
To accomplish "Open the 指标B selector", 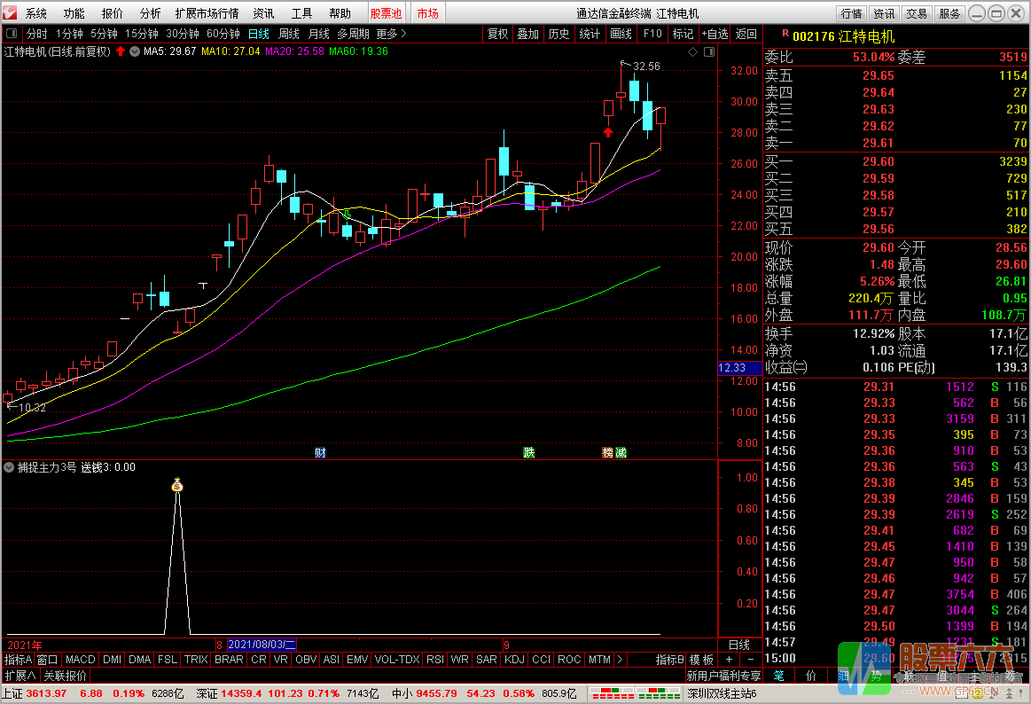I will pyautogui.click(x=670, y=660).
